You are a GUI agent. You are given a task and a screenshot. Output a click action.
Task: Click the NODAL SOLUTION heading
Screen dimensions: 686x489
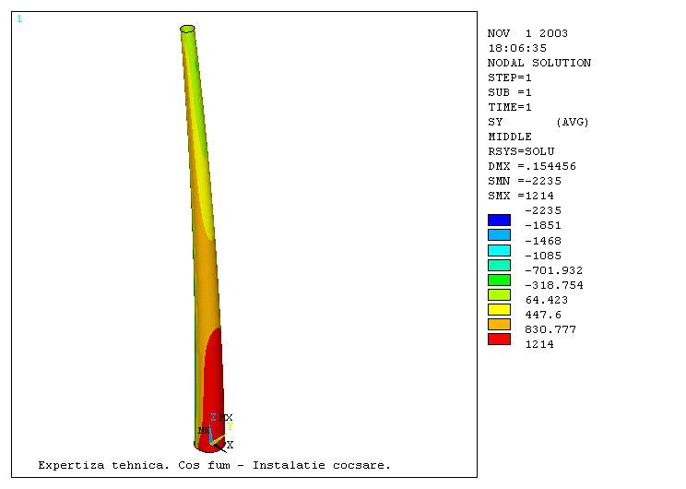pyautogui.click(x=538, y=63)
